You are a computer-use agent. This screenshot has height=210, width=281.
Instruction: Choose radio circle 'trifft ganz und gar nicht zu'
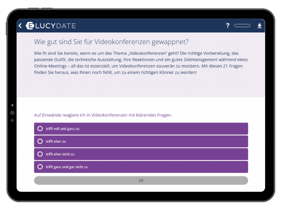40,167
